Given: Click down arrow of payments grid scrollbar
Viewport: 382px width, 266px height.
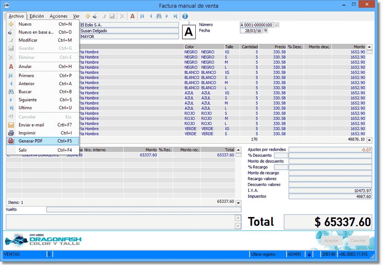Looking at the screenshot, I should [x=238, y=203].
